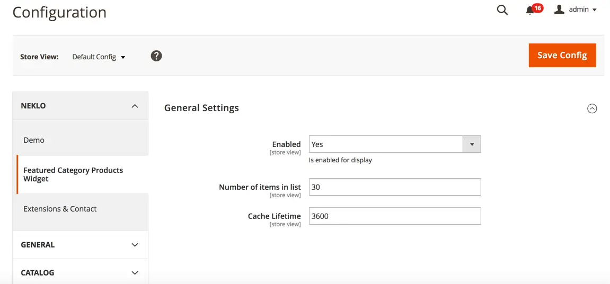The width and height of the screenshot is (610, 284).
Task: Open the admin account menu caret
Action: [595, 10]
